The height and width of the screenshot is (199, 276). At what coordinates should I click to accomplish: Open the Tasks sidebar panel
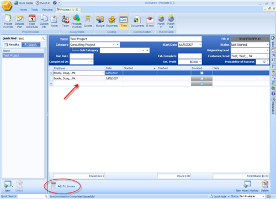(x=273, y=41)
